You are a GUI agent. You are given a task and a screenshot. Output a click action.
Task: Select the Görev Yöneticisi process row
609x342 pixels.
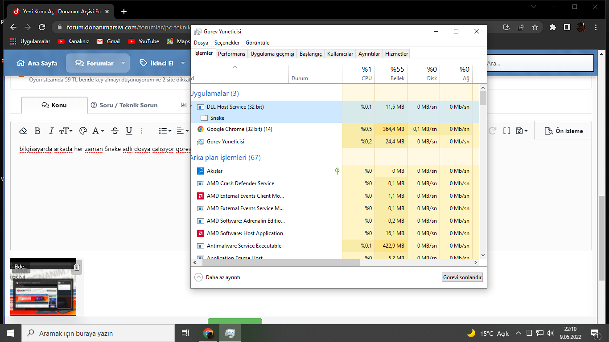335,142
